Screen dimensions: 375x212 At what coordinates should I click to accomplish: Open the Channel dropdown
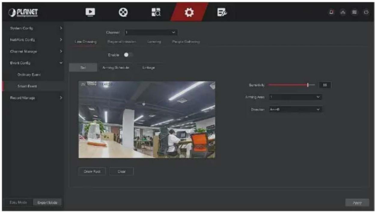pos(151,32)
